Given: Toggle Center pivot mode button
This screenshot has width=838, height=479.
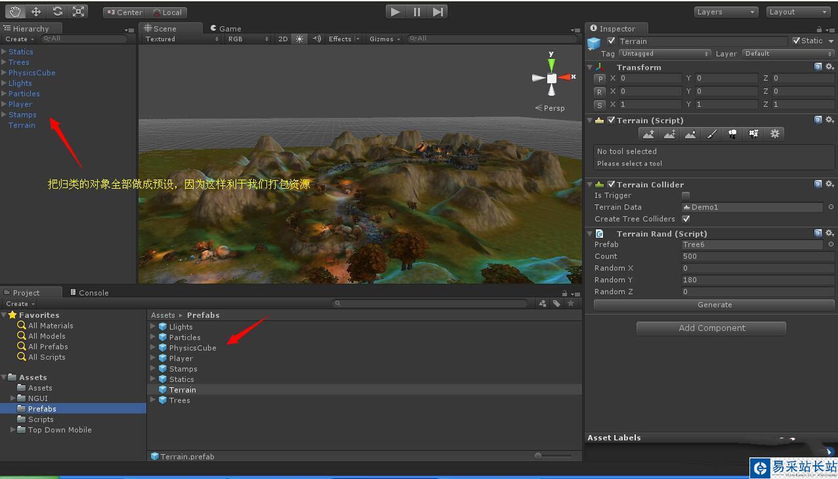Looking at the screenshot, I should coord(124,12).
